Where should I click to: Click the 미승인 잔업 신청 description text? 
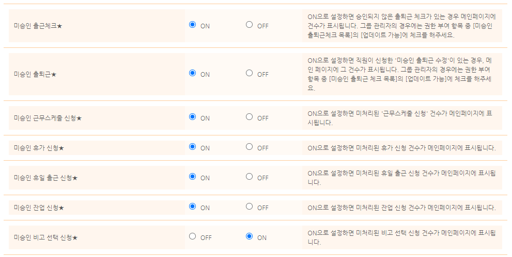coord(401,208)
